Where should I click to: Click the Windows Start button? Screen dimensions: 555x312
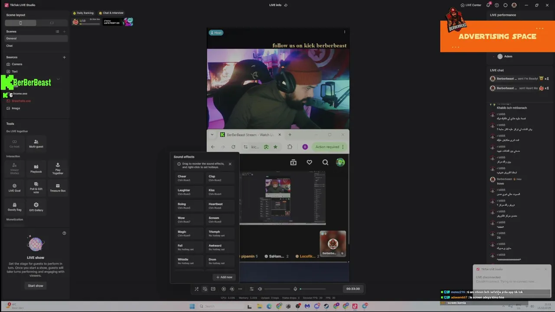tap(192, 306)
